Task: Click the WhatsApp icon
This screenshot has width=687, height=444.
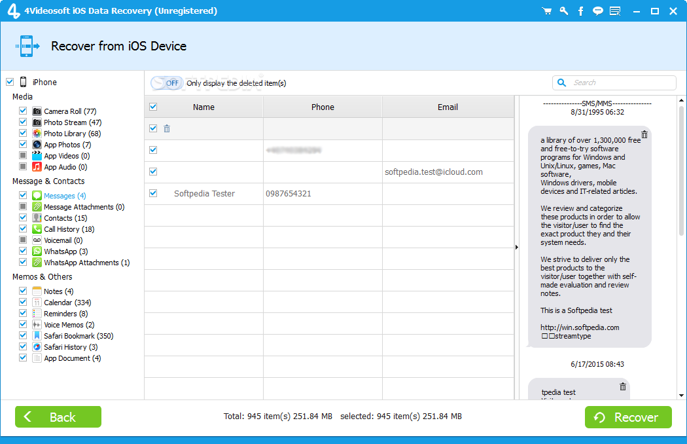Action: tap(37, 251)
